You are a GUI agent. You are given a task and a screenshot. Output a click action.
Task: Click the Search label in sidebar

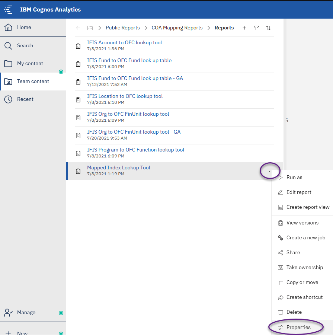click(x=25, y=46)
